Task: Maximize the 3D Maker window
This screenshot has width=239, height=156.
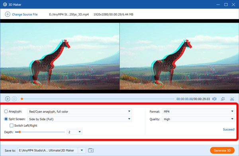Action: pyautogui.click(x=226, y=4)
